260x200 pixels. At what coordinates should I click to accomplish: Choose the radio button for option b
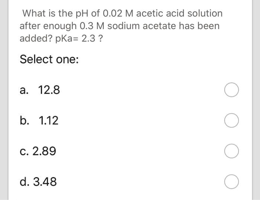tap(231, 121)
